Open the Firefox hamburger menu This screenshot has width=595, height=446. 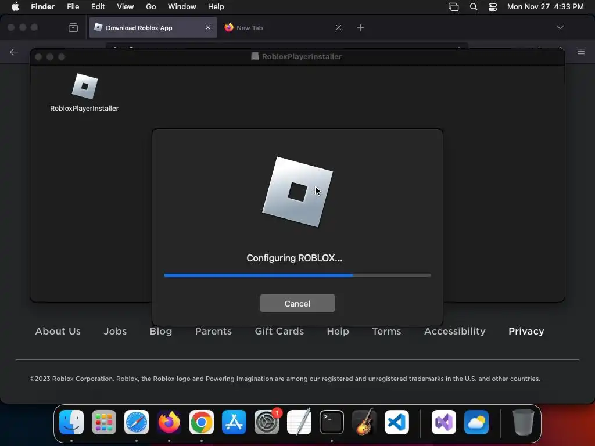[x=581, y=52]
